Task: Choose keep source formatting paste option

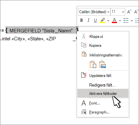Action: coord(93,64)
